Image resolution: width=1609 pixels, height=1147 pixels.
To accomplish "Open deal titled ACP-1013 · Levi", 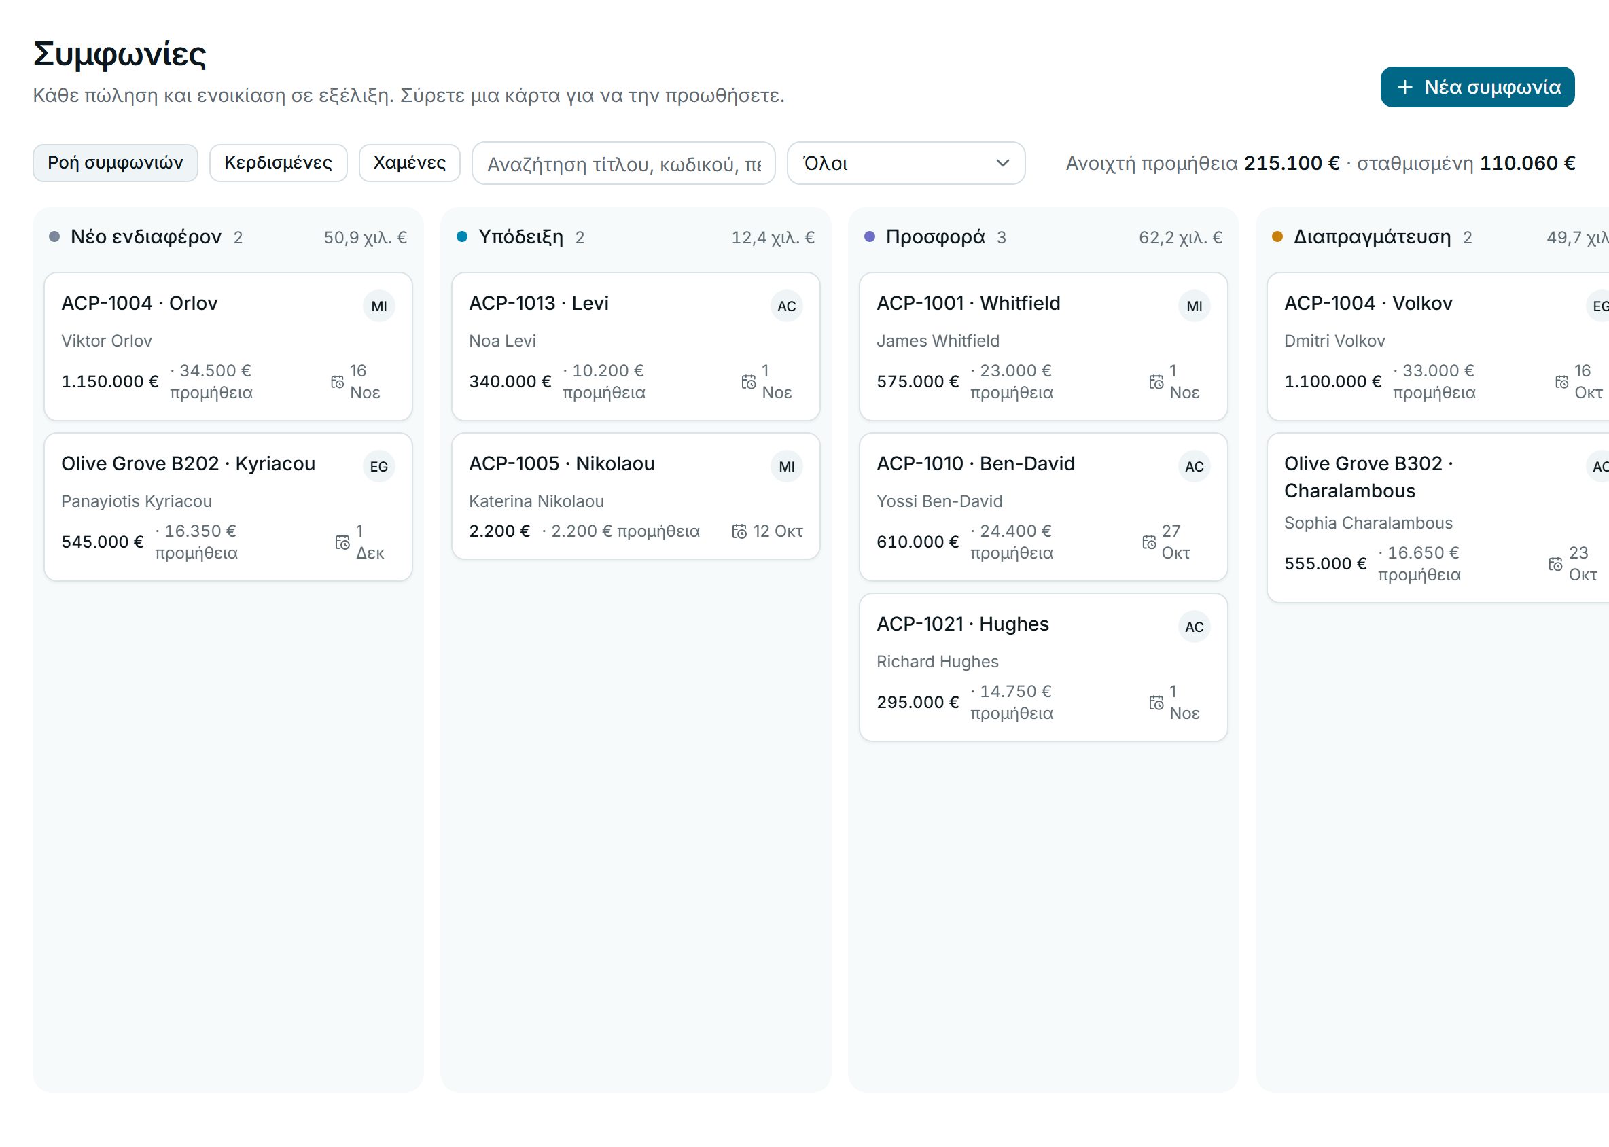I will click(x=539, y=304).
